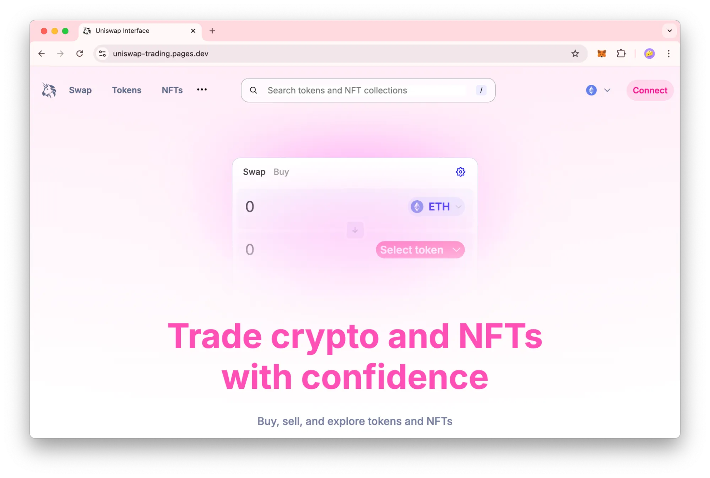Click the swap direction arrow icon

pos(355,229)
